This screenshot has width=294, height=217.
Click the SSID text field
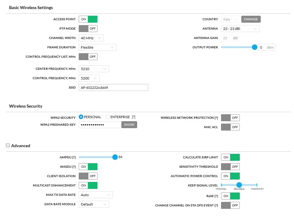coord(114,88)
